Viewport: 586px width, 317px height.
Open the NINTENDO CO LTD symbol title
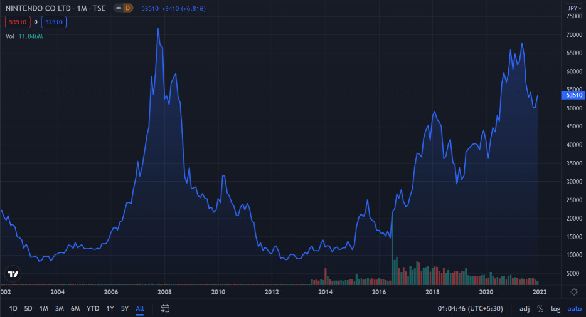coord(36,8)
